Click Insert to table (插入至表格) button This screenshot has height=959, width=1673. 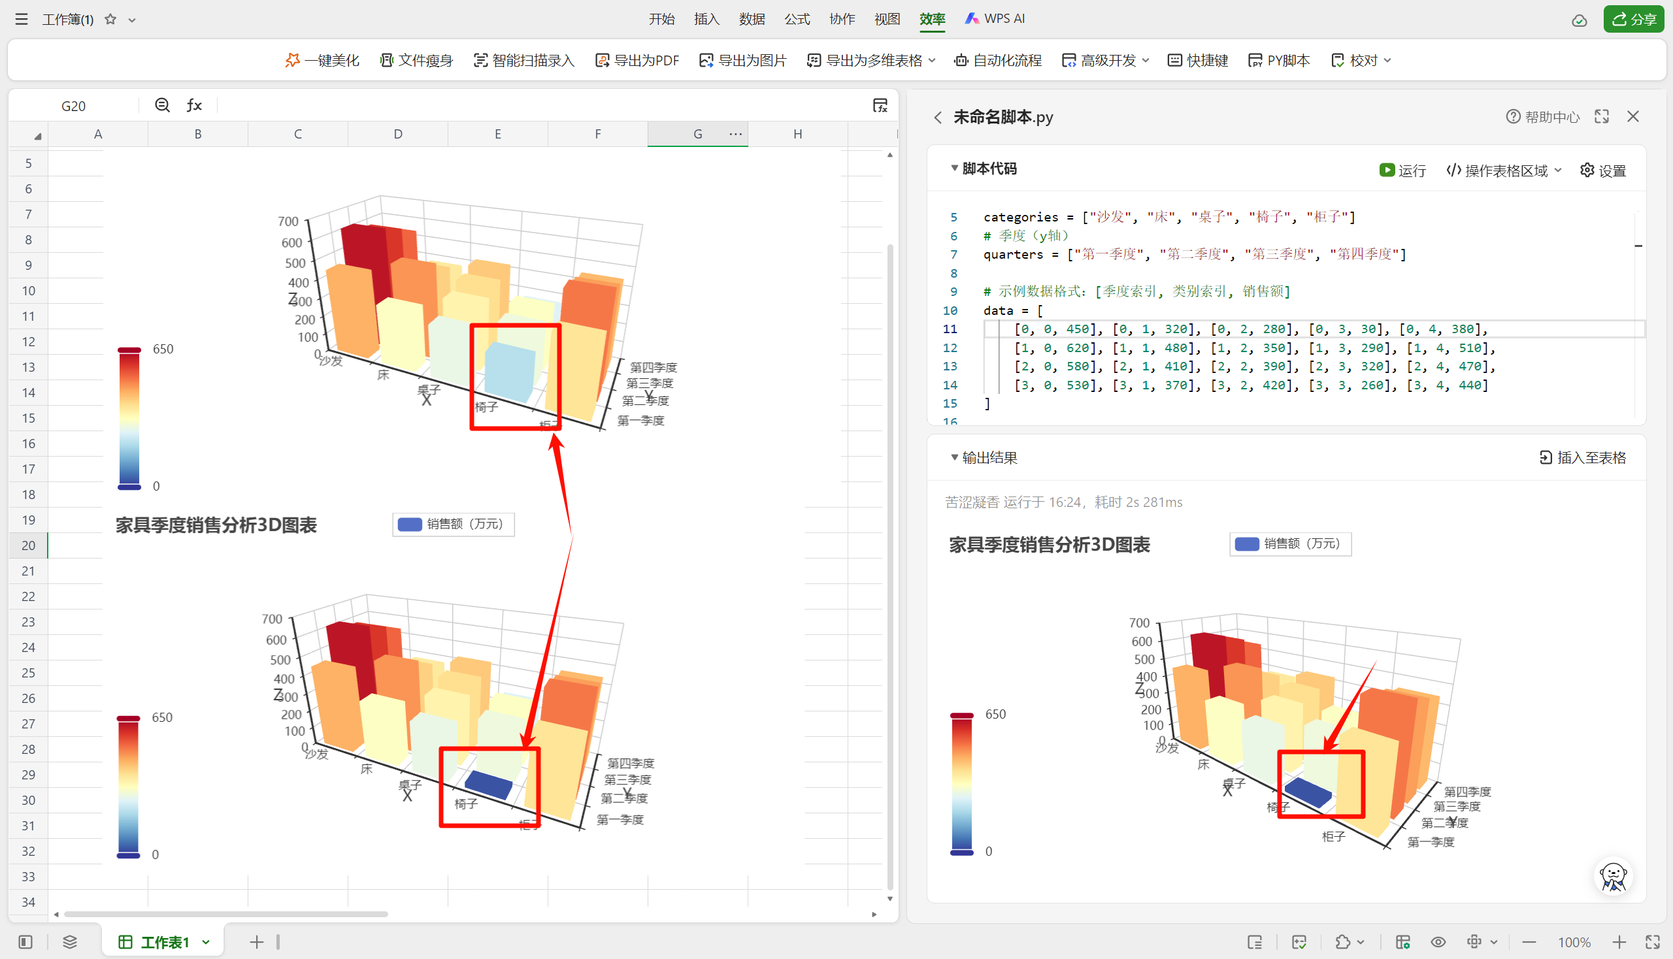1582,458
